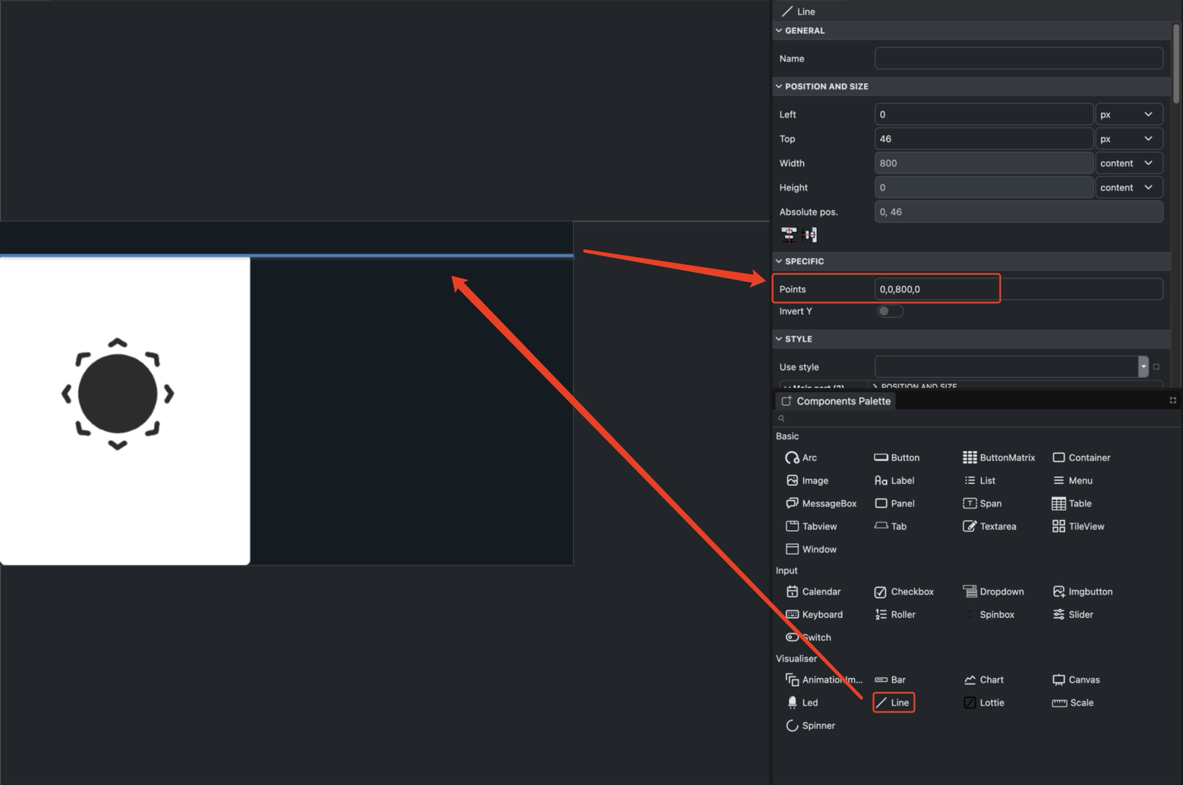Choose the ButtonMatrix component
Image resolution: width=1183 pixels, height=785 pixels.
click(x=998, y=458)
